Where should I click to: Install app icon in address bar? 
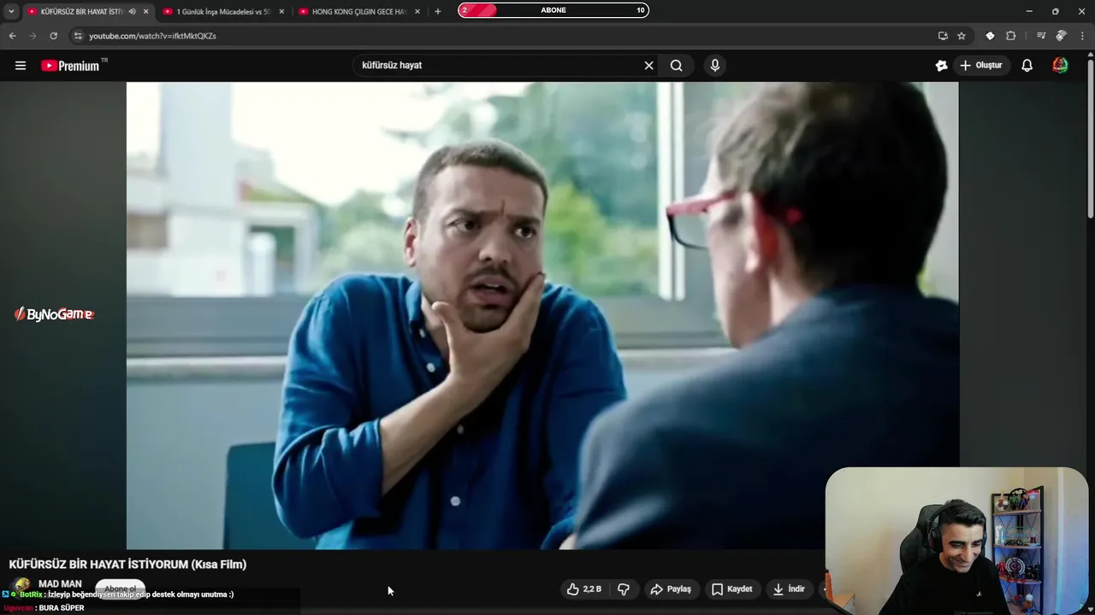point(943,36)
